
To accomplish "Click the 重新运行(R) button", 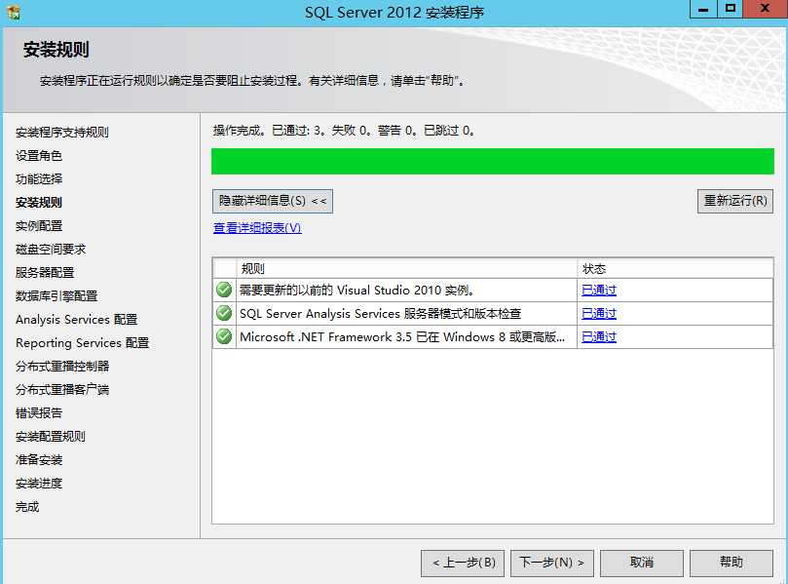I will 735,201.
